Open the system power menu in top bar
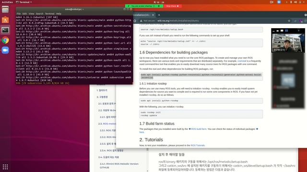 click(x=300, y=2)
